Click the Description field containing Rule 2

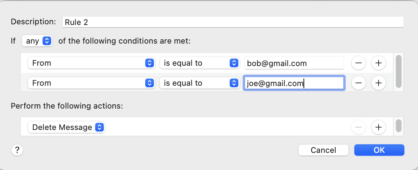coord(233,22)
